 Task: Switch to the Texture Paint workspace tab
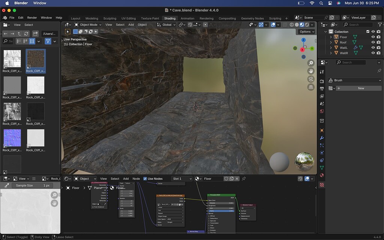tap(150, 18)
